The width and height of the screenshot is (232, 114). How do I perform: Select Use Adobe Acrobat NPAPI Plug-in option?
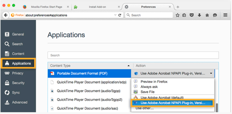tap(173, 103)
